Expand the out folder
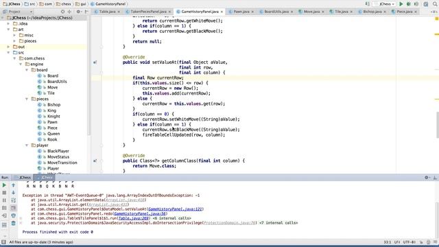The image size is (439, 247). (x=9, y=47)
